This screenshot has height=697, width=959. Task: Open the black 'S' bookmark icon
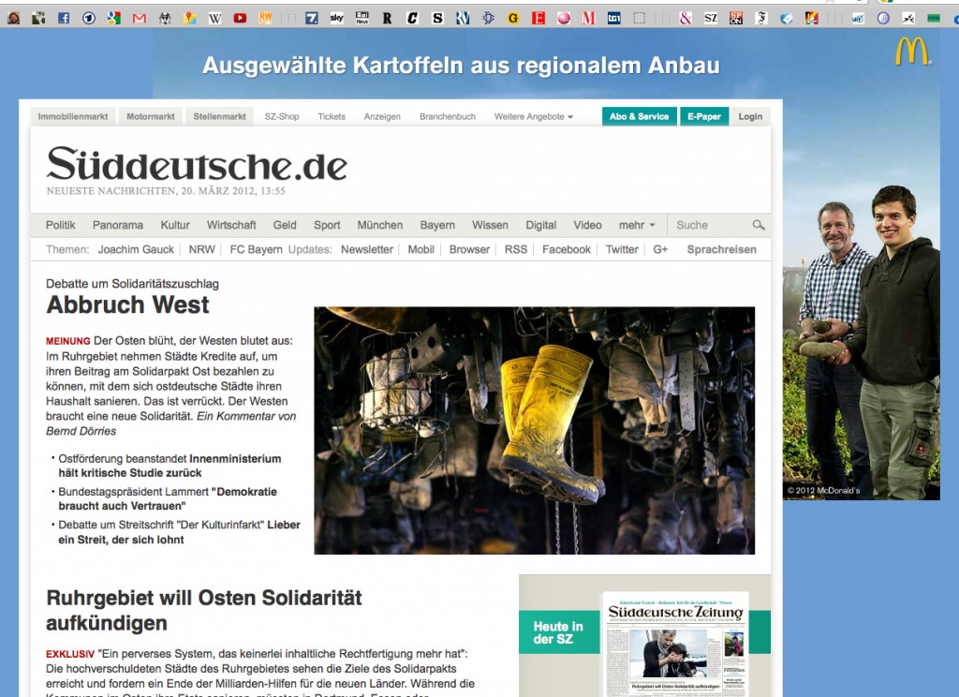(437, 19)
